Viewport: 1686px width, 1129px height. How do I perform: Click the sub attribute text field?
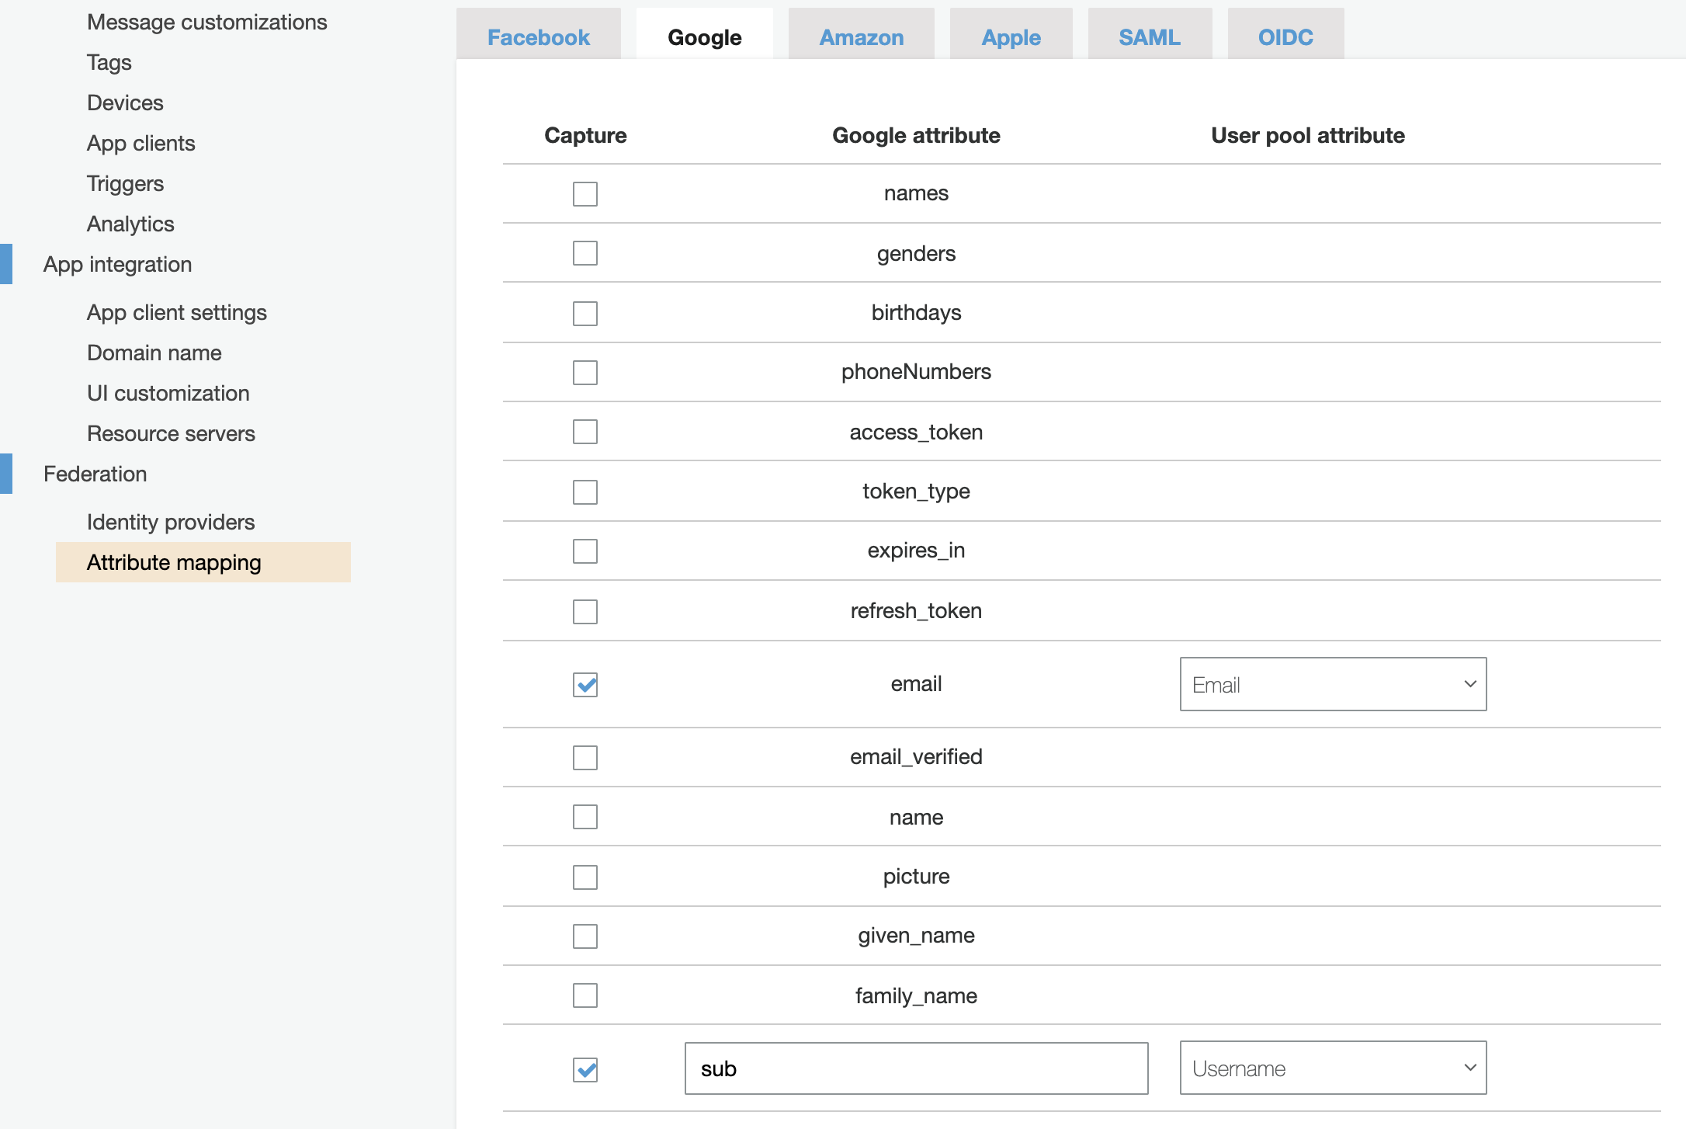pos(915,1068)
